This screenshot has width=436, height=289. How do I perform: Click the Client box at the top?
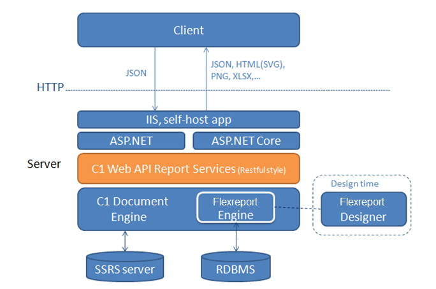point(189,30)
